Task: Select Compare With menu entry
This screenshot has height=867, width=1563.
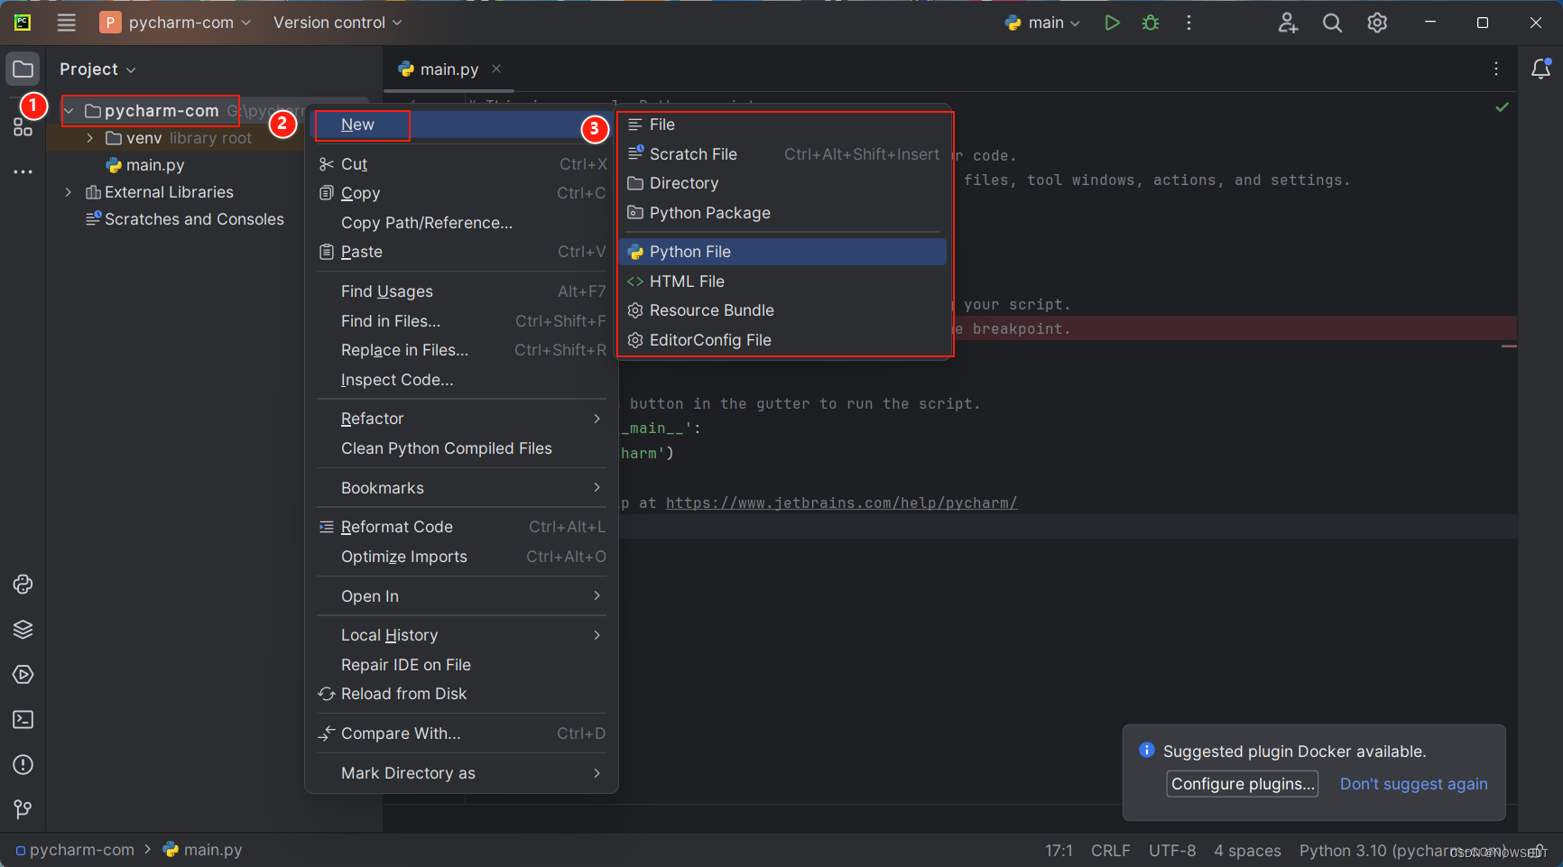Action: click(x=461, y=733)
